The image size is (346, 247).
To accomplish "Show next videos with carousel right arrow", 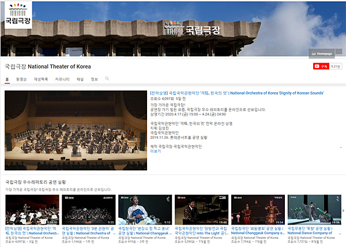I will tap(343, 211).
